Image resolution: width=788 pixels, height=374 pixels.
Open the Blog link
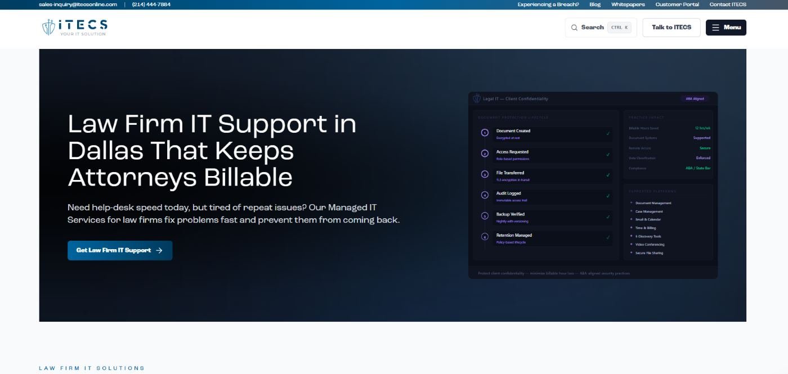595,4
